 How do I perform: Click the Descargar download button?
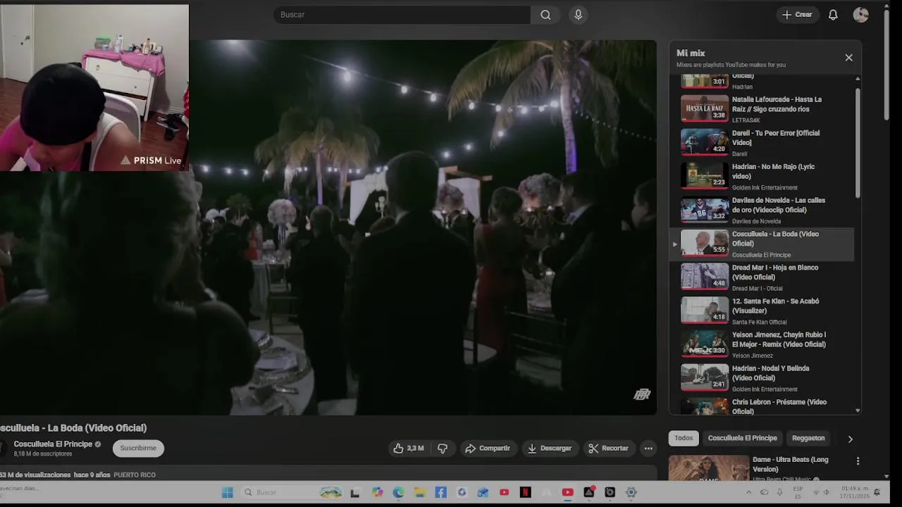[550, 449]
